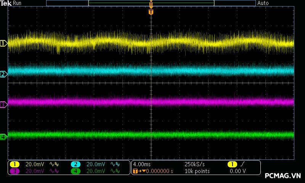
Task: Click the 250kS/s sample rate readout
Action: coord(194,164)
